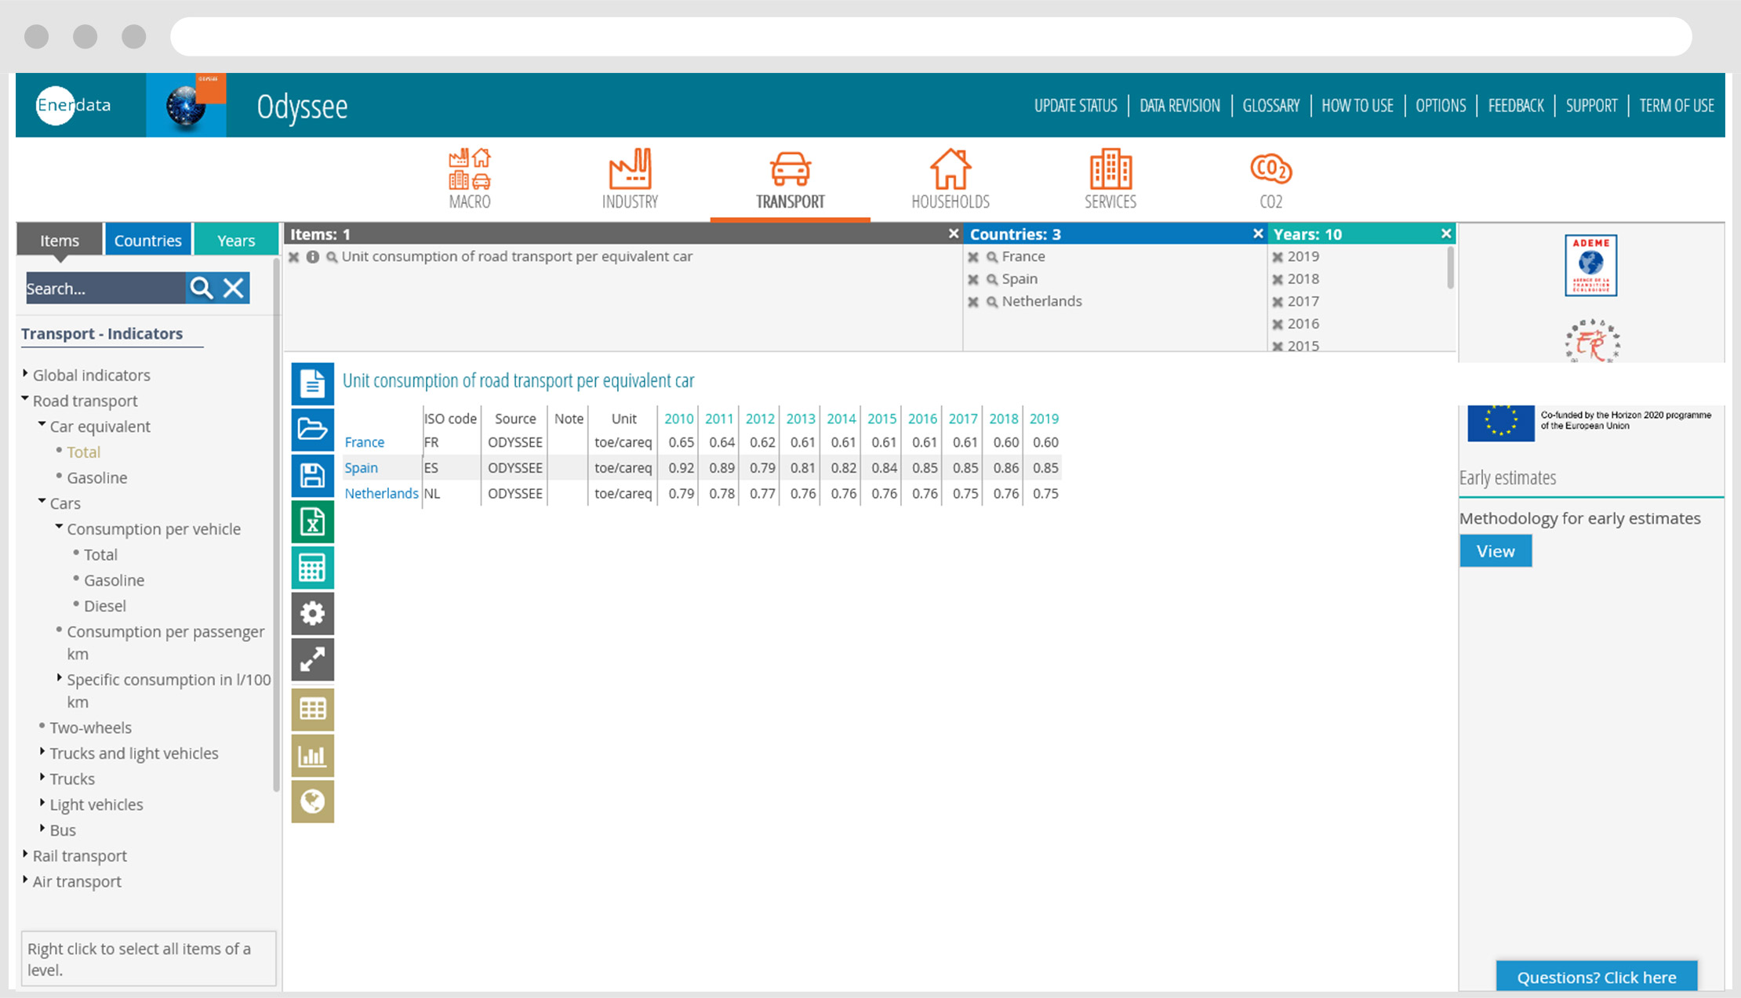Remove the unit consumption item selection

(294, 257)
